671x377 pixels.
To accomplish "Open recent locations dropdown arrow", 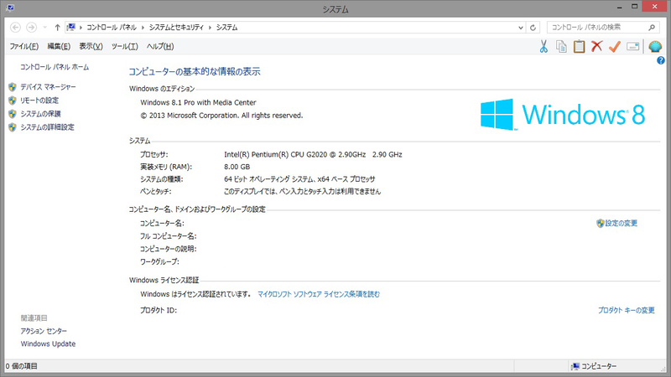I will (x=45, y=28).
